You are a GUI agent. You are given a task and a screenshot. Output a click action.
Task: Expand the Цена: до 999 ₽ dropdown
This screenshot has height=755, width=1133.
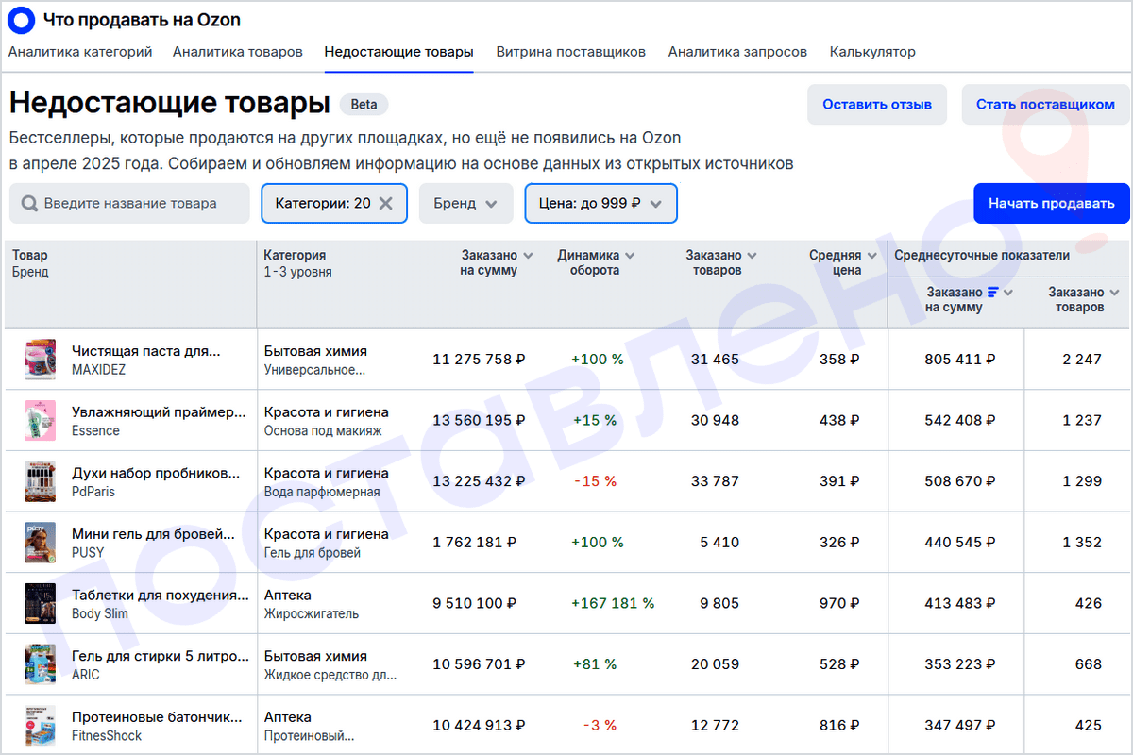click(601, 203)
